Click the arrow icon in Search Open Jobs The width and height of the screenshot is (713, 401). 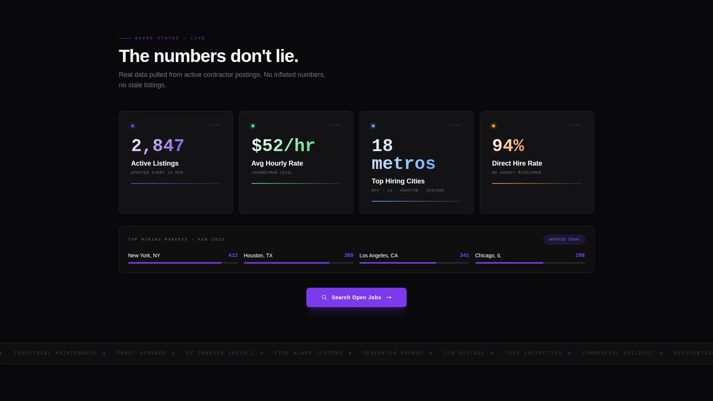[x=389, y=297]
